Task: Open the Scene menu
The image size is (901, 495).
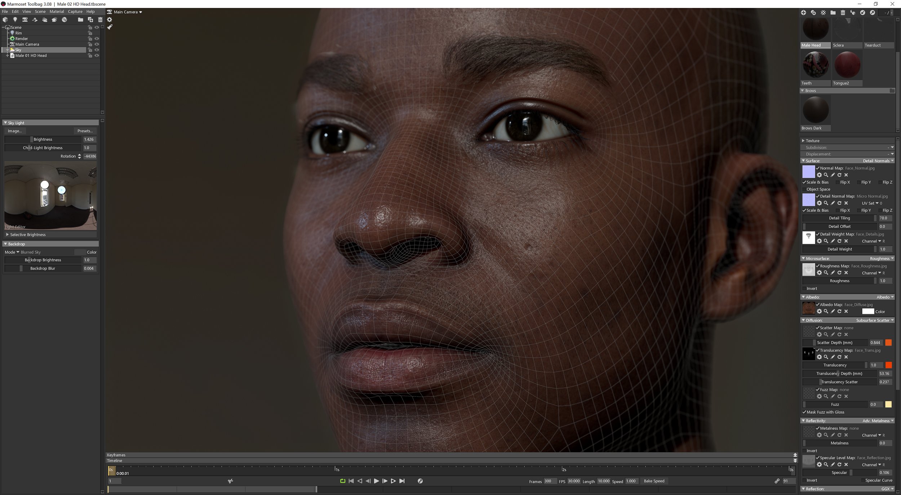Action: 40,12
